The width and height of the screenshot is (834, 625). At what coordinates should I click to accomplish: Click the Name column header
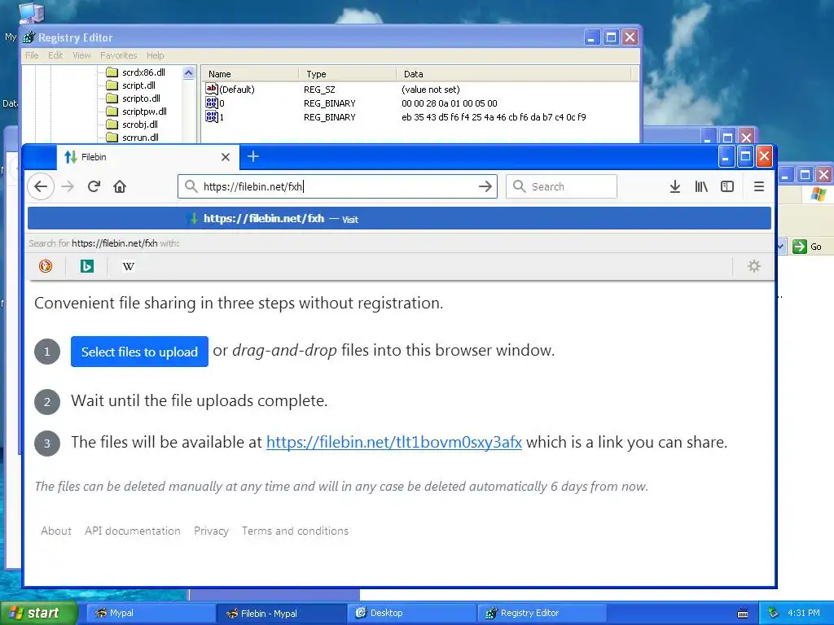click(x=249, y=74)
